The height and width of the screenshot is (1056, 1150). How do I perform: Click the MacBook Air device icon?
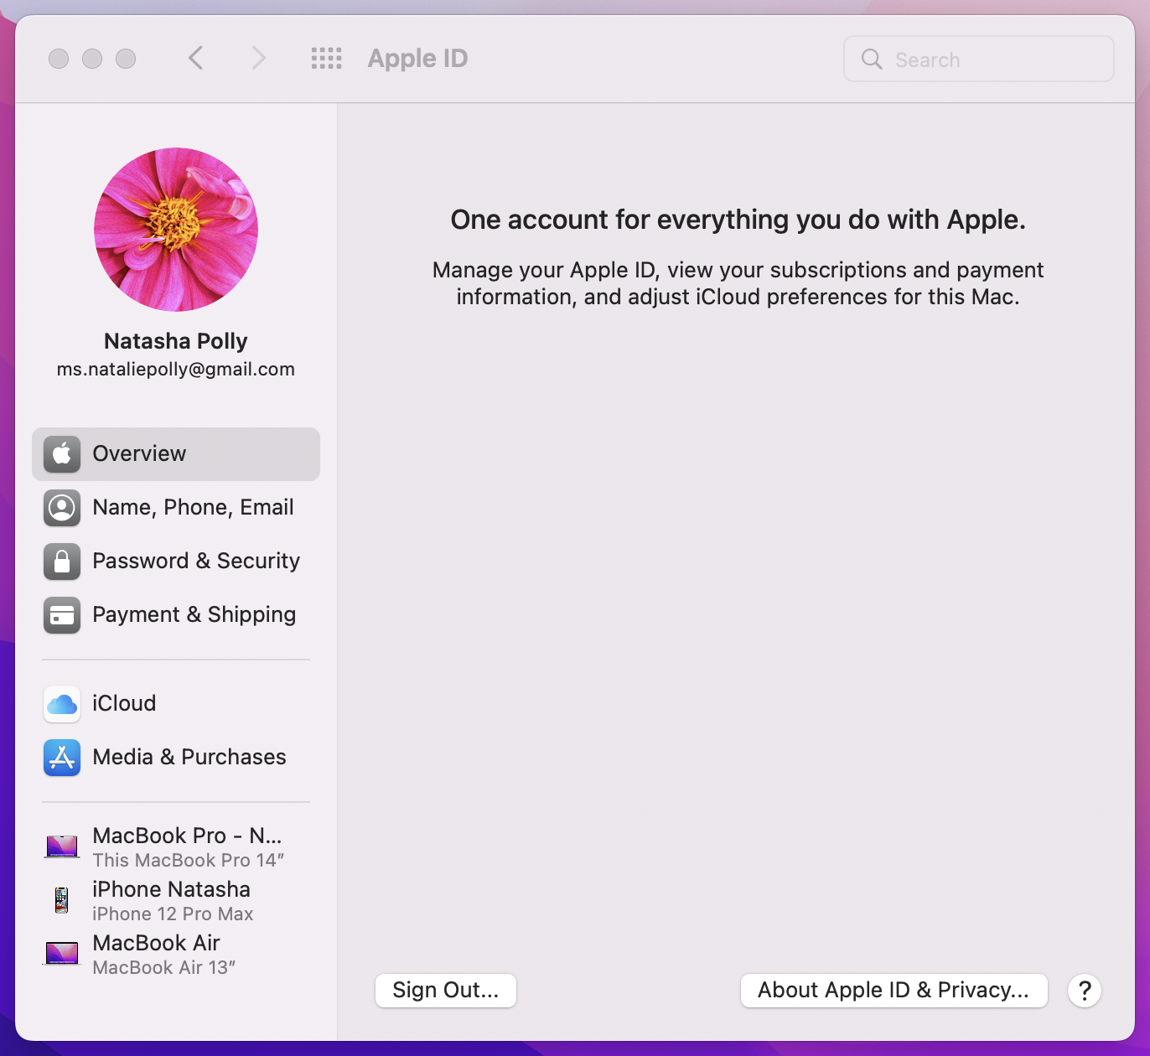point(62,953)
